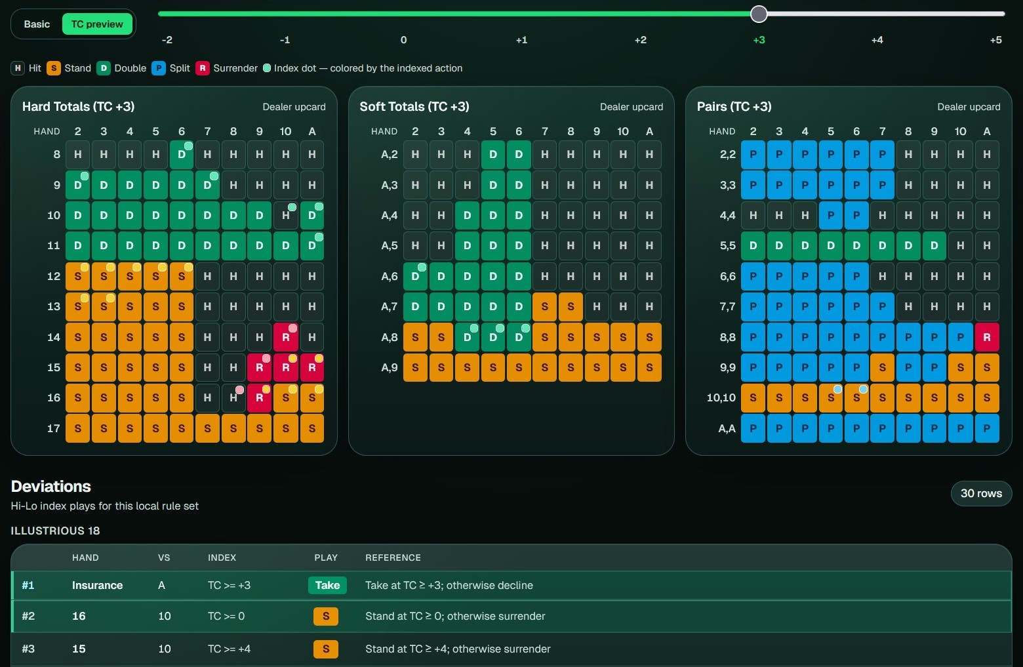Click the Index dot legend marker
Screen dimensions: 1023x667
(x=267, y=68)
